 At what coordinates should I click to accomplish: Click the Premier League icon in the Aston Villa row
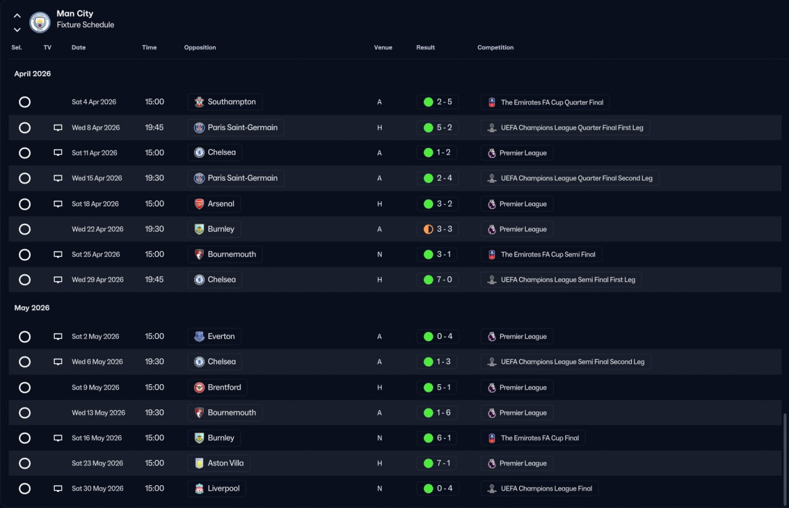coord(492,464)
